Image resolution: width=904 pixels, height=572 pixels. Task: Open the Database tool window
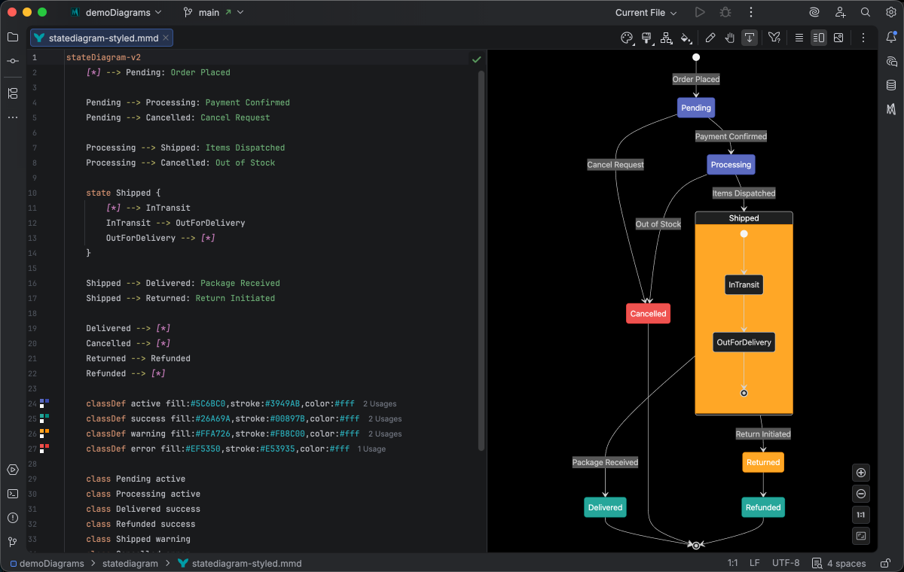[891, 85]
